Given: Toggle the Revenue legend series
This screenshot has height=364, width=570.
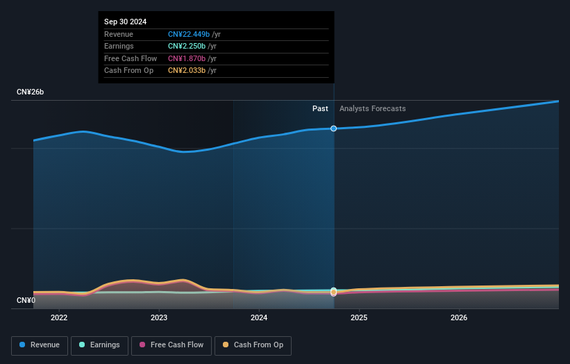Looking at the screenshot, I should (x=40, y=345).
